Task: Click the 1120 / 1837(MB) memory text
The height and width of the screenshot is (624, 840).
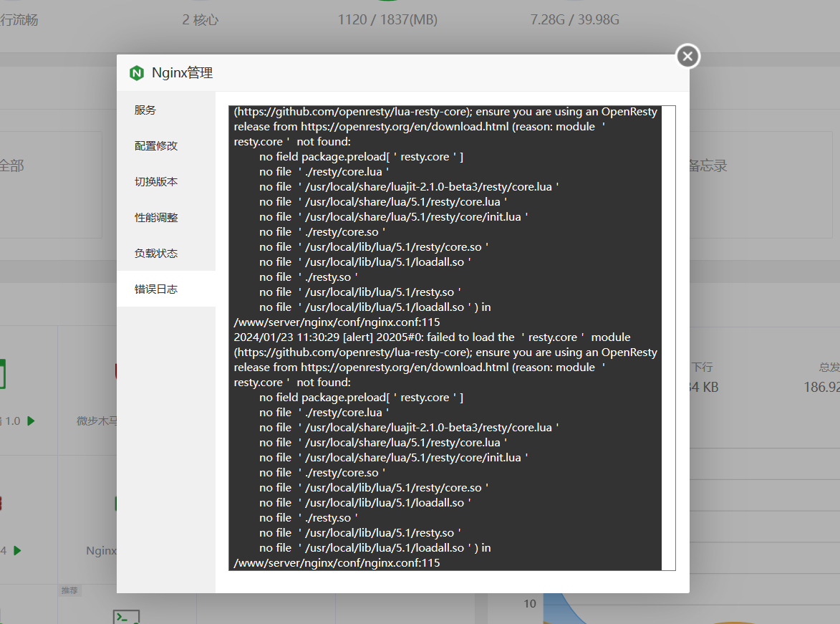Action: 387,20
